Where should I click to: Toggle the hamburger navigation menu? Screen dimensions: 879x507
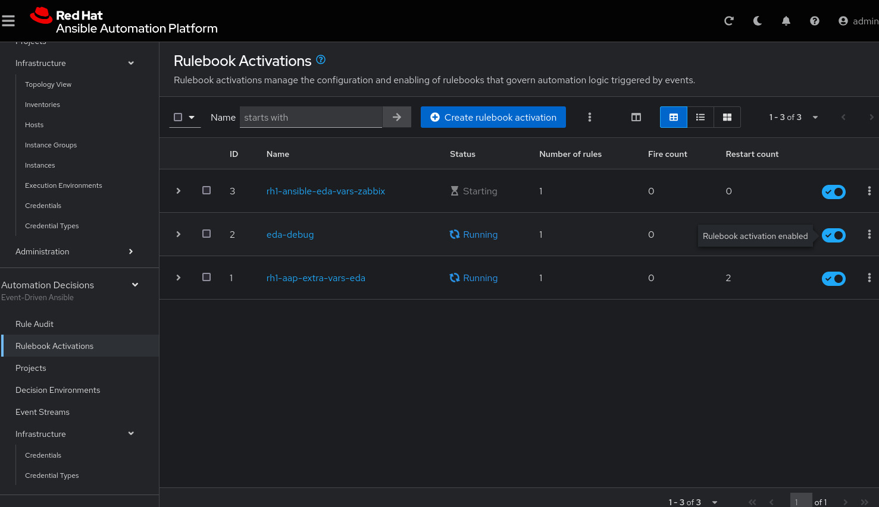(x=8, y=21)
